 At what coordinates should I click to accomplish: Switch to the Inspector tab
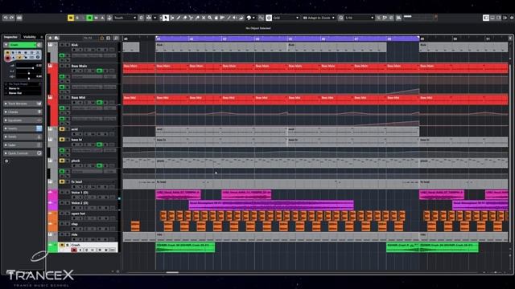(x=10, y=37)
